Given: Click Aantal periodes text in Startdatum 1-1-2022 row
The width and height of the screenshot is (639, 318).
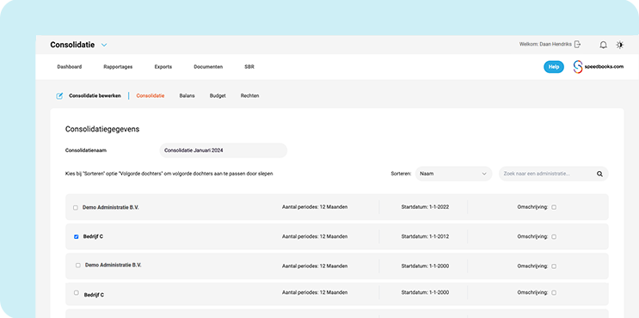Looking at the screenshot, I should [315, 207].
